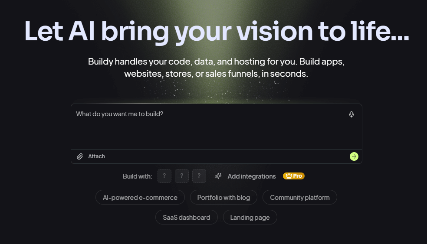Image resolution: width=427 pixels, height=244 pixels.
Task: Select the Community platform suggestion chip
Action: [299, 197]
